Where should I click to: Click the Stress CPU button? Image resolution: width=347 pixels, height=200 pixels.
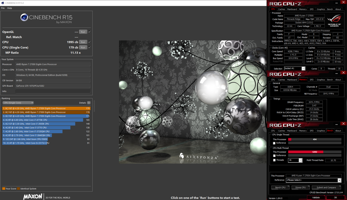click(x=301, y=187)
